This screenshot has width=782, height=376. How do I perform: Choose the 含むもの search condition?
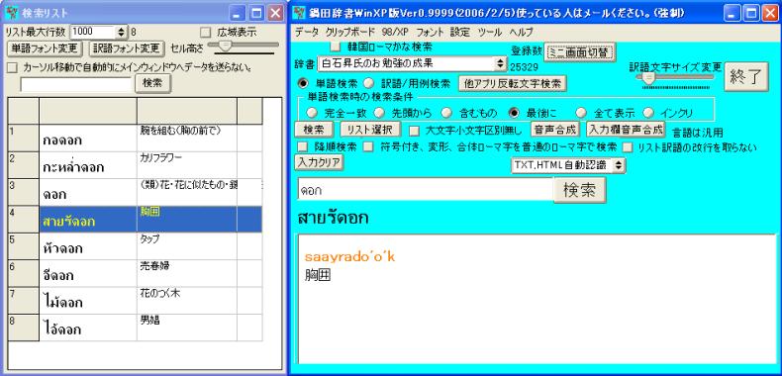tap(446, 113)
